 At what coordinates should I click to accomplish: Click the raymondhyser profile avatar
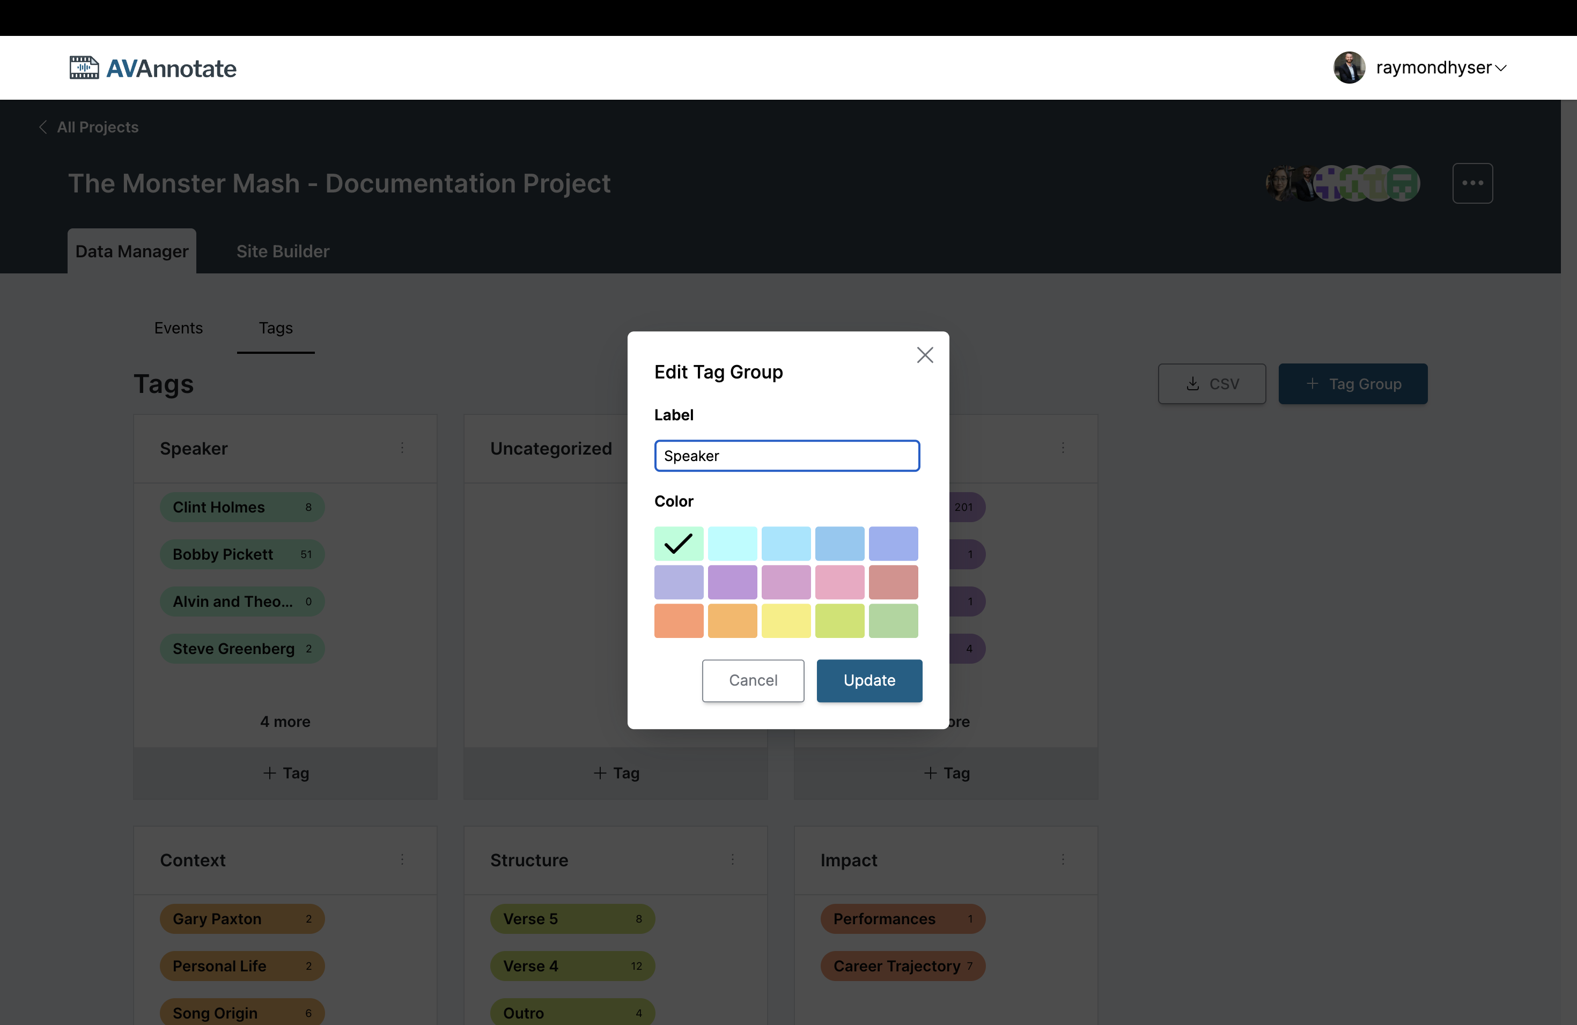[1348, 68]
